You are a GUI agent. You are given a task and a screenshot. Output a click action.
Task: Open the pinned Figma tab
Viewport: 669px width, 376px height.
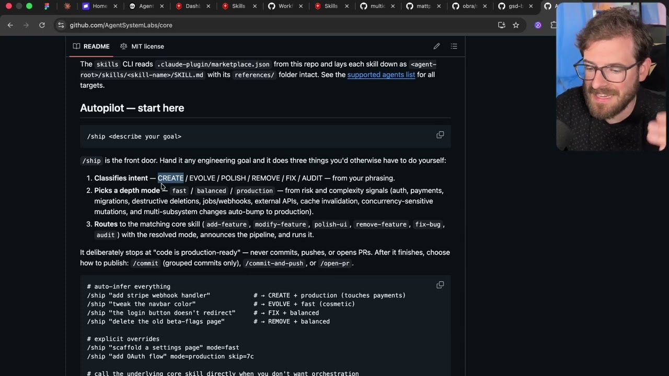(47, 6)
